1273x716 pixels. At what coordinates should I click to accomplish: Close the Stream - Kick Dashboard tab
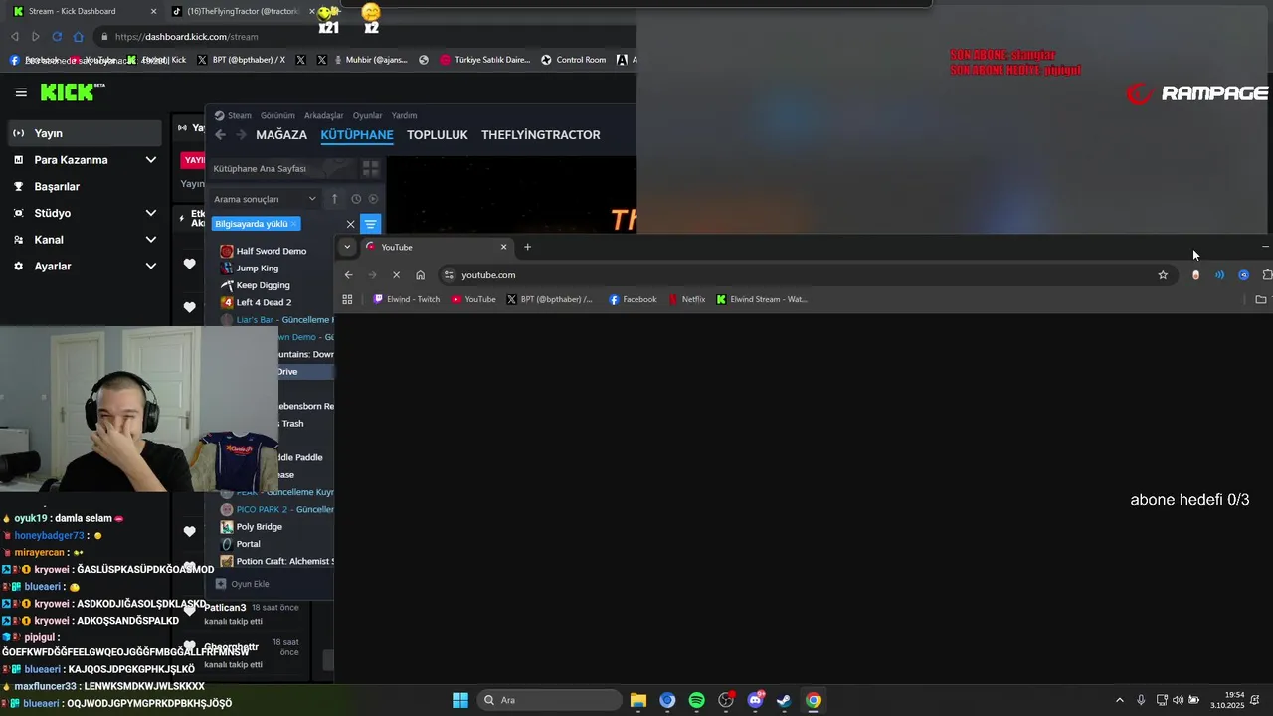click(153, 11)
